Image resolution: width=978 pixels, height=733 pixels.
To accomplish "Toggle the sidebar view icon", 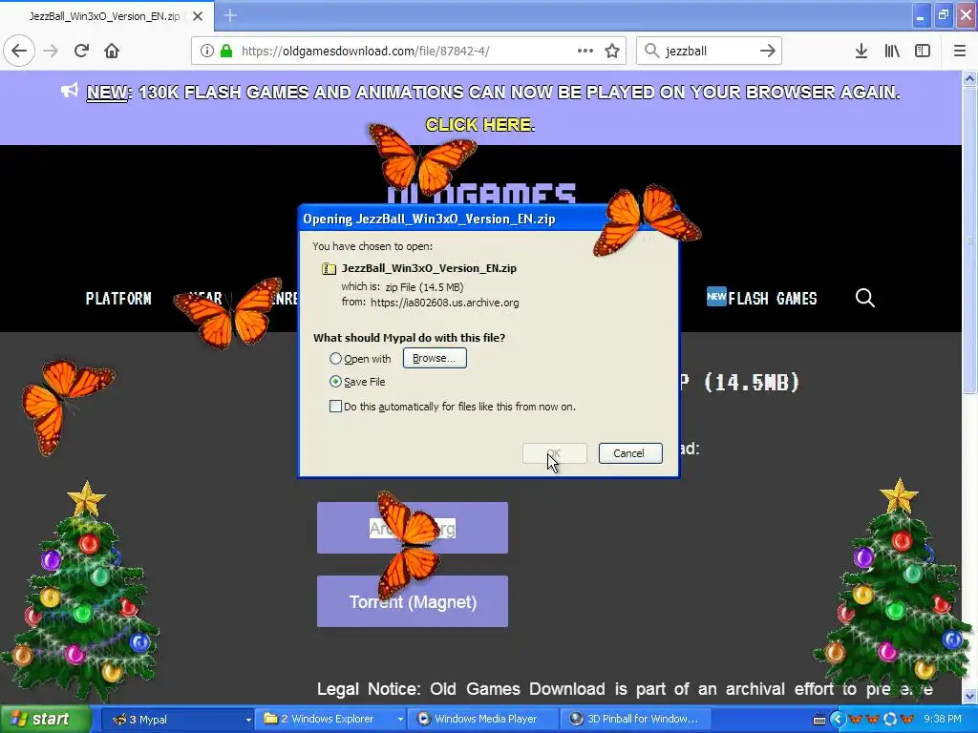I will point(923,51).
